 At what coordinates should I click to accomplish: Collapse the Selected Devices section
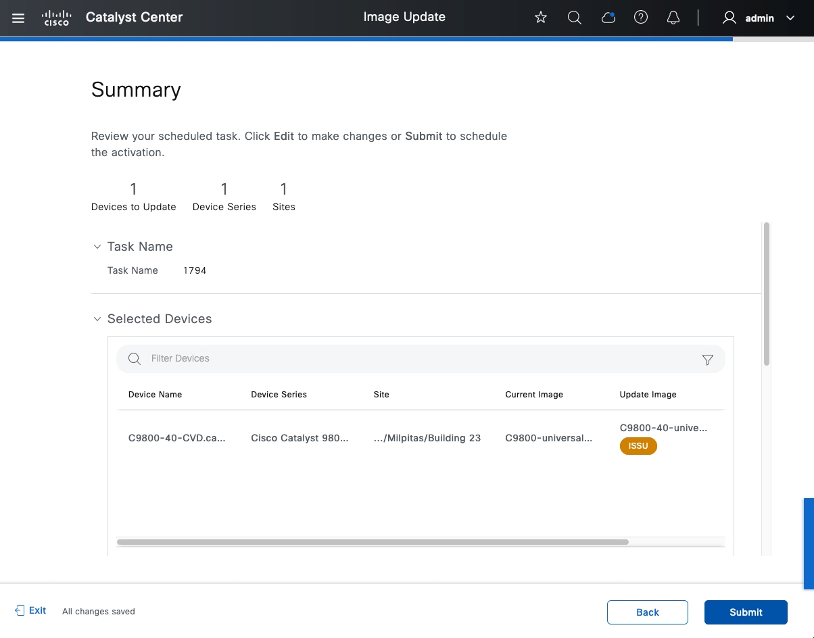pyautogui.click(x=97, y=319)
